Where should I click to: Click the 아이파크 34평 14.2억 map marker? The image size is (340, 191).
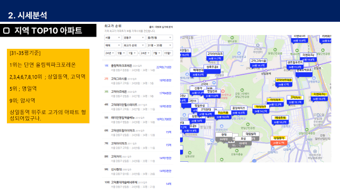pyautogui.click(x=261, y=109)
